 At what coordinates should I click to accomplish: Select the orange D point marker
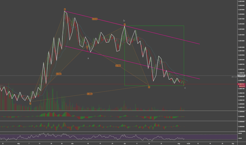point(149,87)
